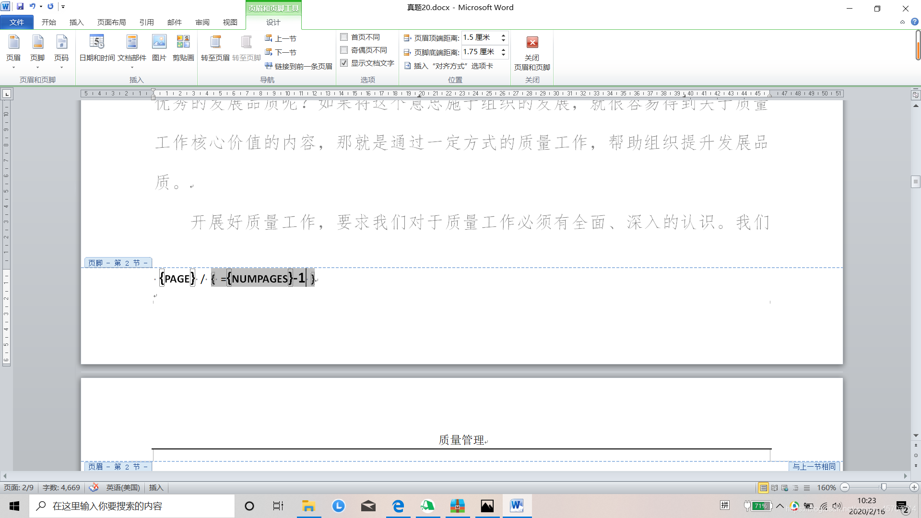Open the Review (审阅) tab
This screenshot has height=518, width=921.
(202, 22)
